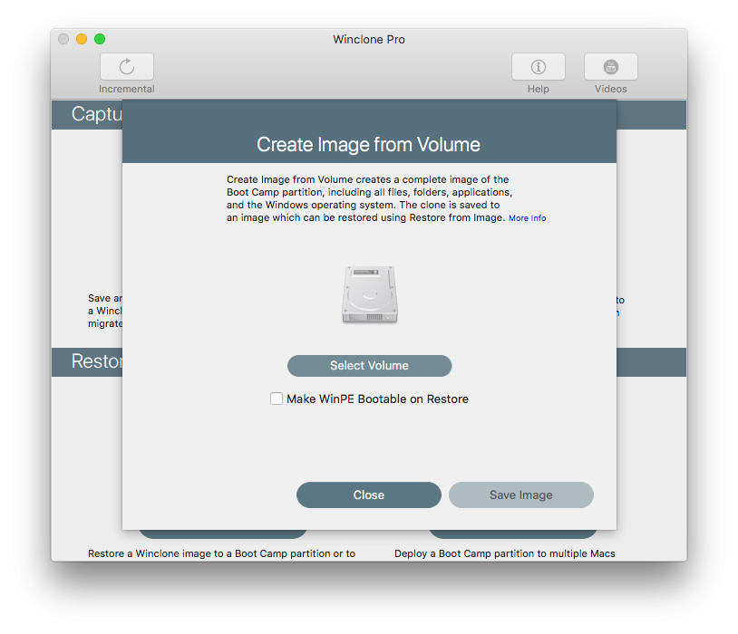Click the "Winclone Pro" window title
The width and height of the screenshot is (738, 634).
(369, 40)
